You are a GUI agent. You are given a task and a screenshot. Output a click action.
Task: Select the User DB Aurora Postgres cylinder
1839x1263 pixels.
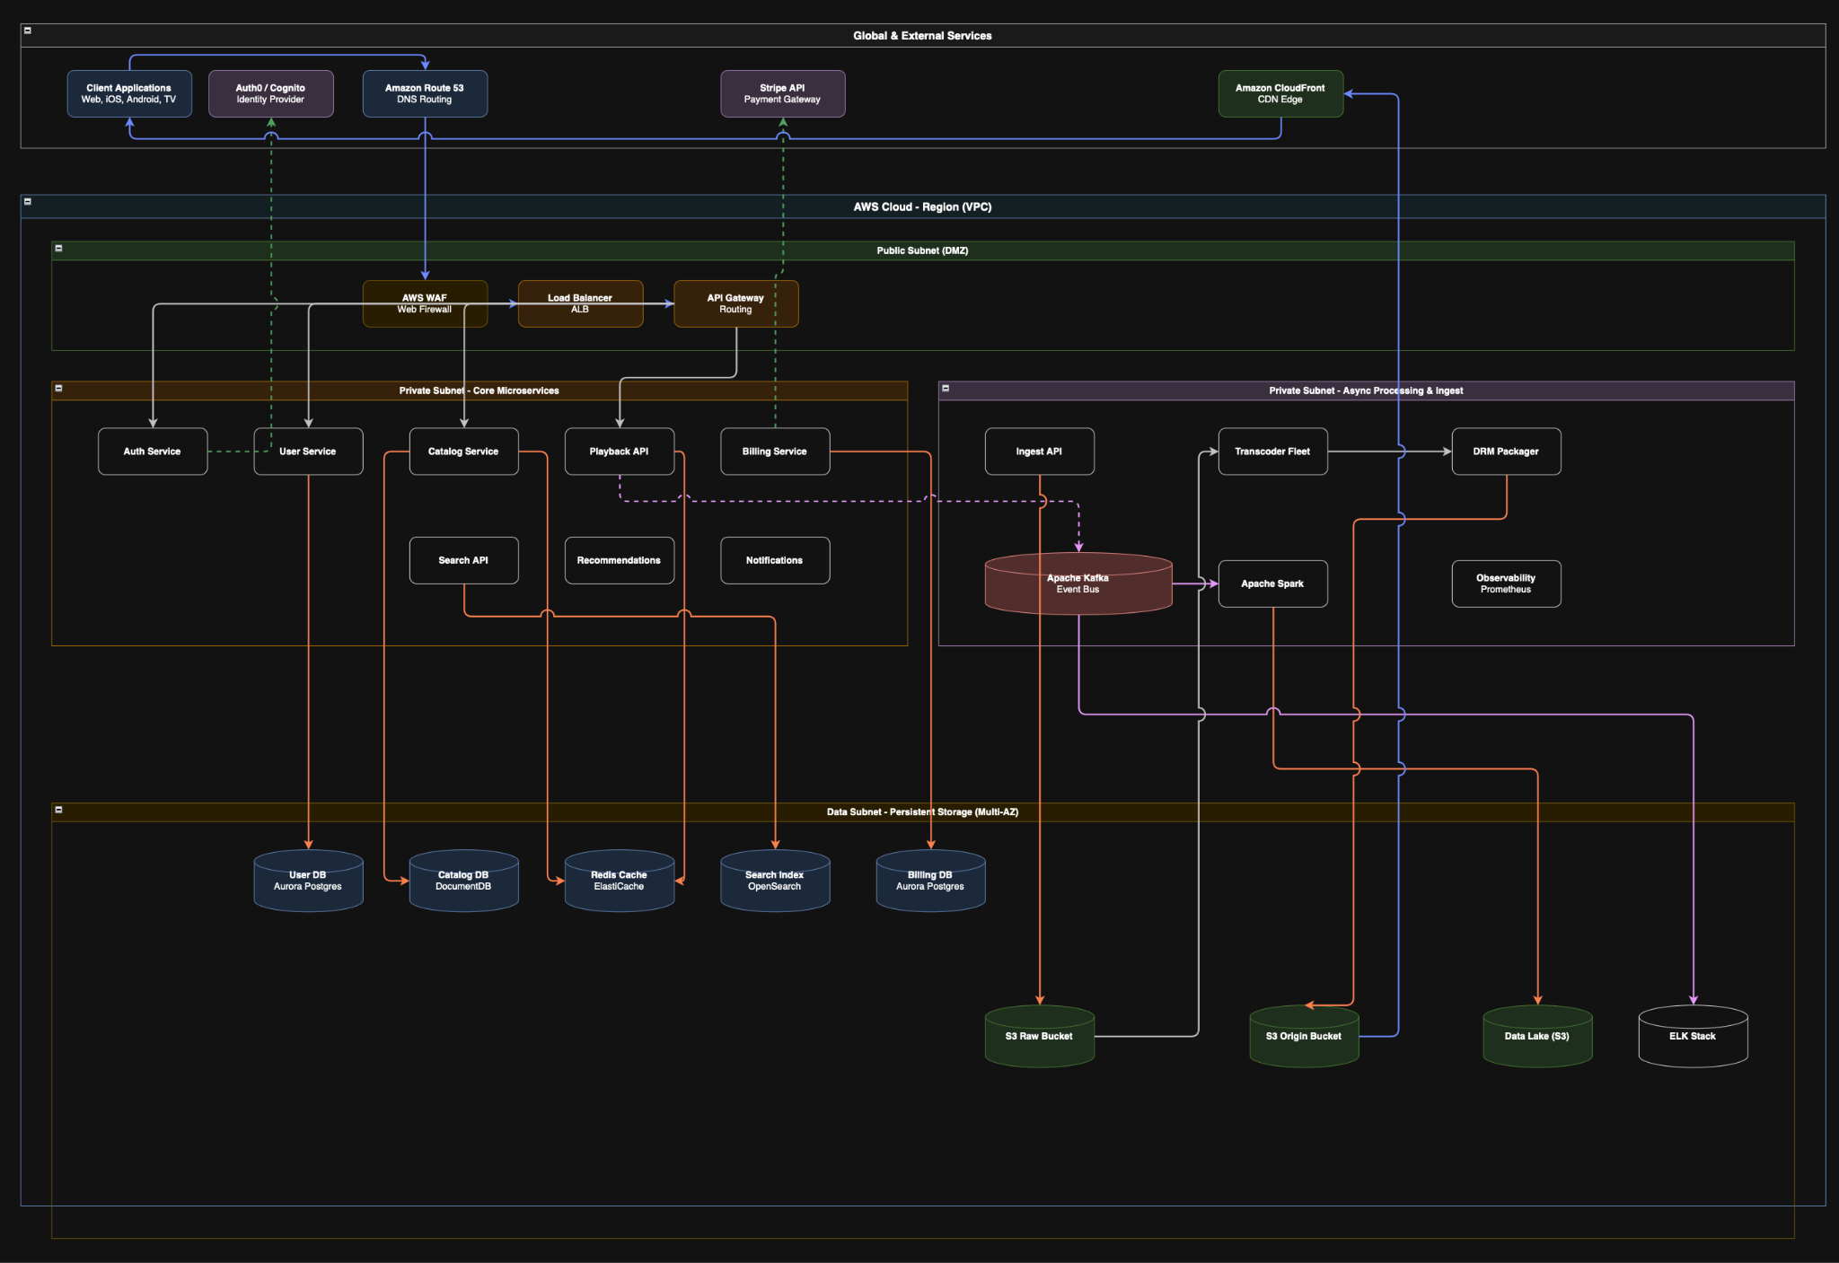tap(308, 881)
